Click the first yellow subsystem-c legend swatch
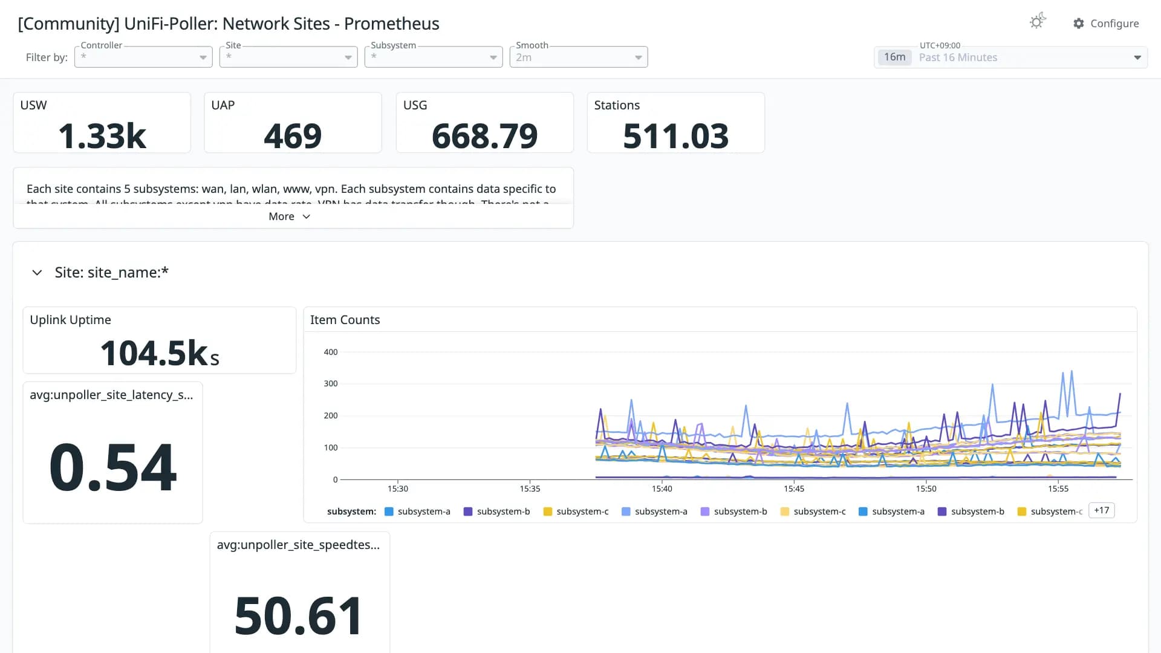Screen dimensions: 1161x653 (x=547, y=512)
